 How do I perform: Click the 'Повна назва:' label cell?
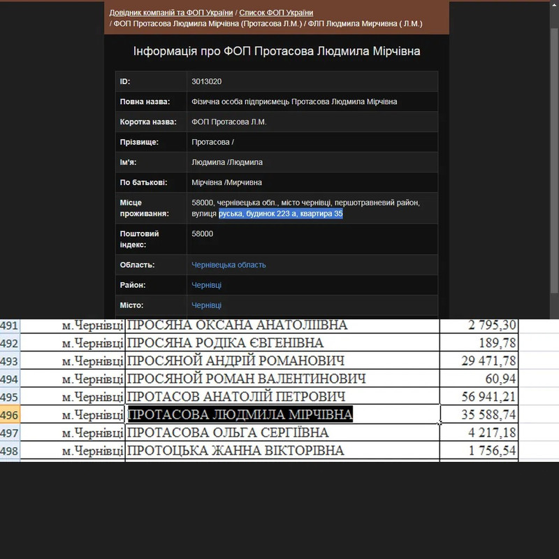[151, 101]
